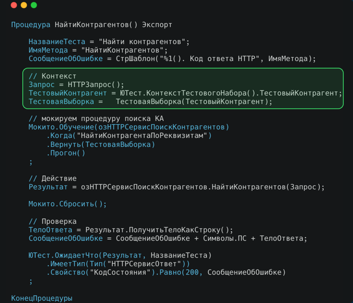Click the comment // мокируем процедуру поиска КА

96,118
